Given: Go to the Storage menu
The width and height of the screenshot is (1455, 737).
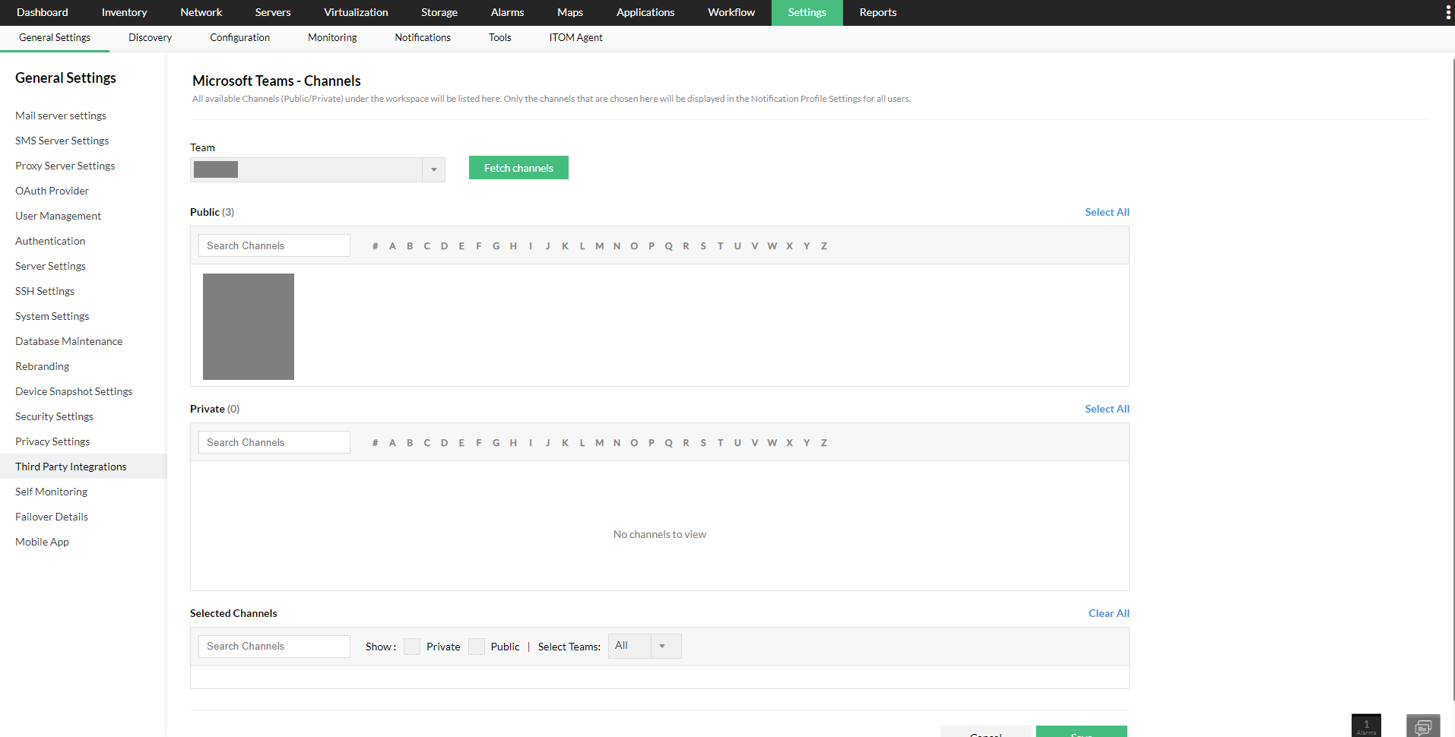Looking at the screenshot, I should click(439, 12).
